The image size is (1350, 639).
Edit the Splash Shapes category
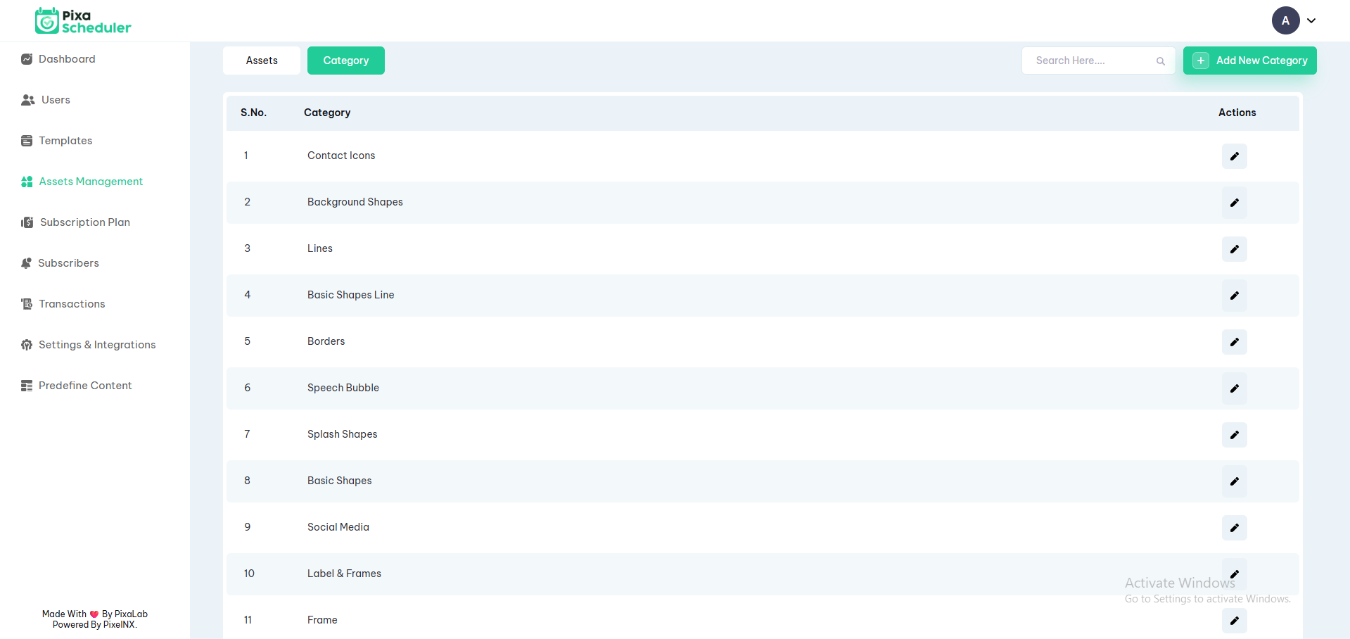[1234, 435]
